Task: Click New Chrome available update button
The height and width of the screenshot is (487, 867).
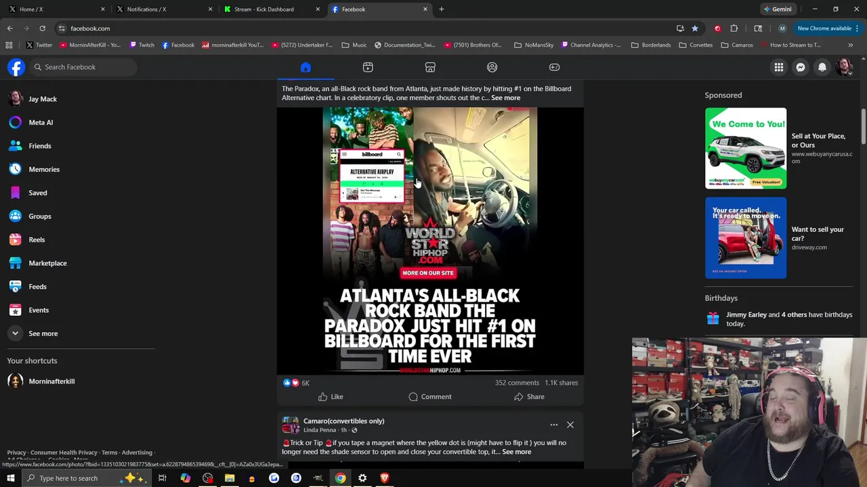Action: 824,28
